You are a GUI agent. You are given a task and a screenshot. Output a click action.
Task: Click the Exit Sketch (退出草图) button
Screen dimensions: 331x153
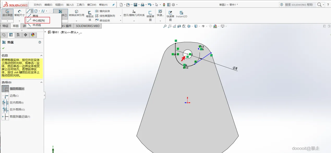7,14
